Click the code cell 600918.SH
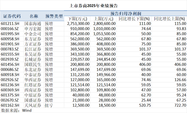Image resolution: width=187 pixels, height=113 pixels. click(10, 75)
